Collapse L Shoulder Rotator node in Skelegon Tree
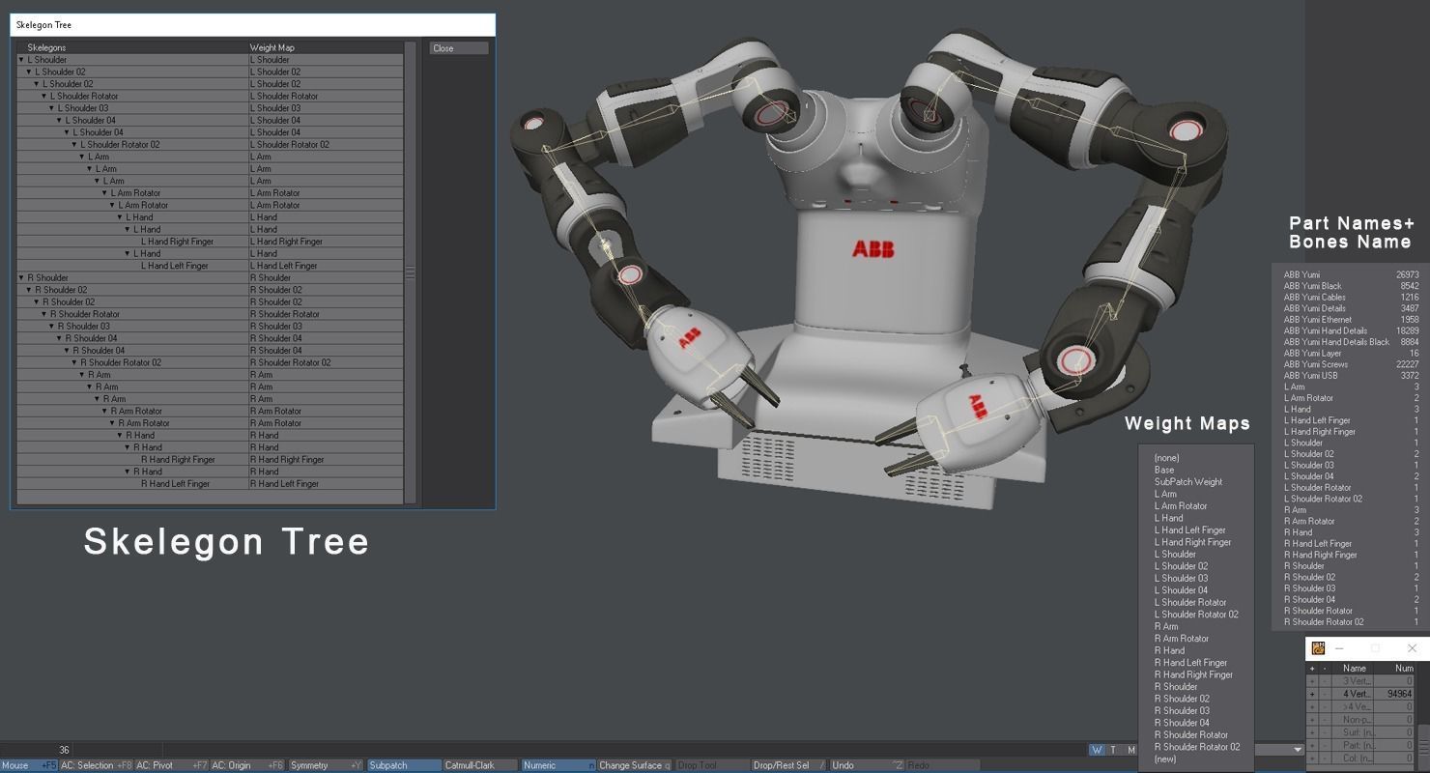The height and width of the screenshot is (773, 1430). tap(44, 97)
